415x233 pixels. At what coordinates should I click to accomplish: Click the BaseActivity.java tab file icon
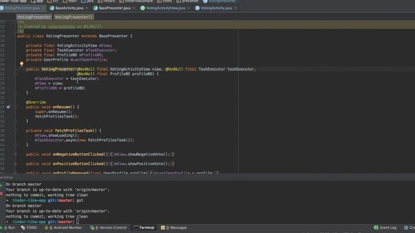tap(52, 8)
